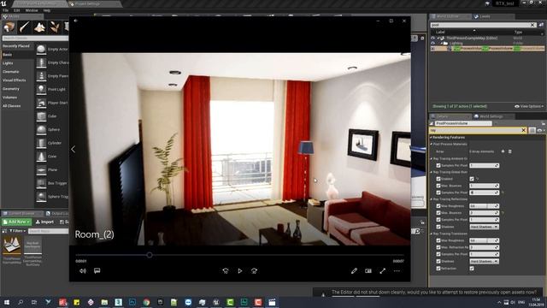Toggle Global Illumination Max Bounces override
The width and height of the screenshot is (547, 308).
coord(438,186)
